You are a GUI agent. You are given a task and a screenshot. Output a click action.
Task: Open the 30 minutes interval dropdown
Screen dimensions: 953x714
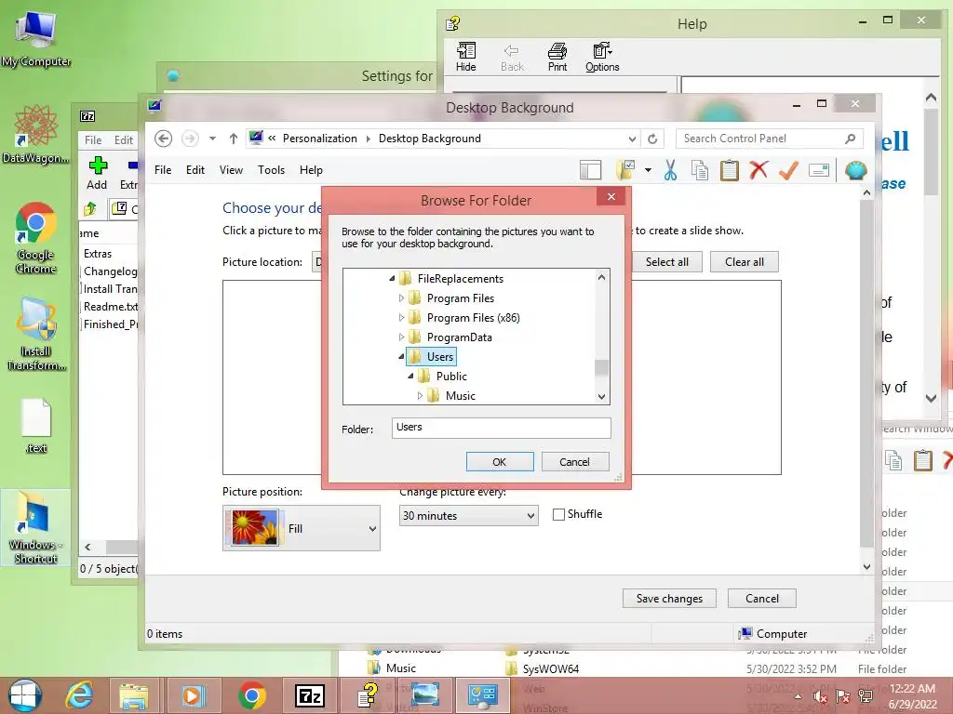[x=469, y=516]
